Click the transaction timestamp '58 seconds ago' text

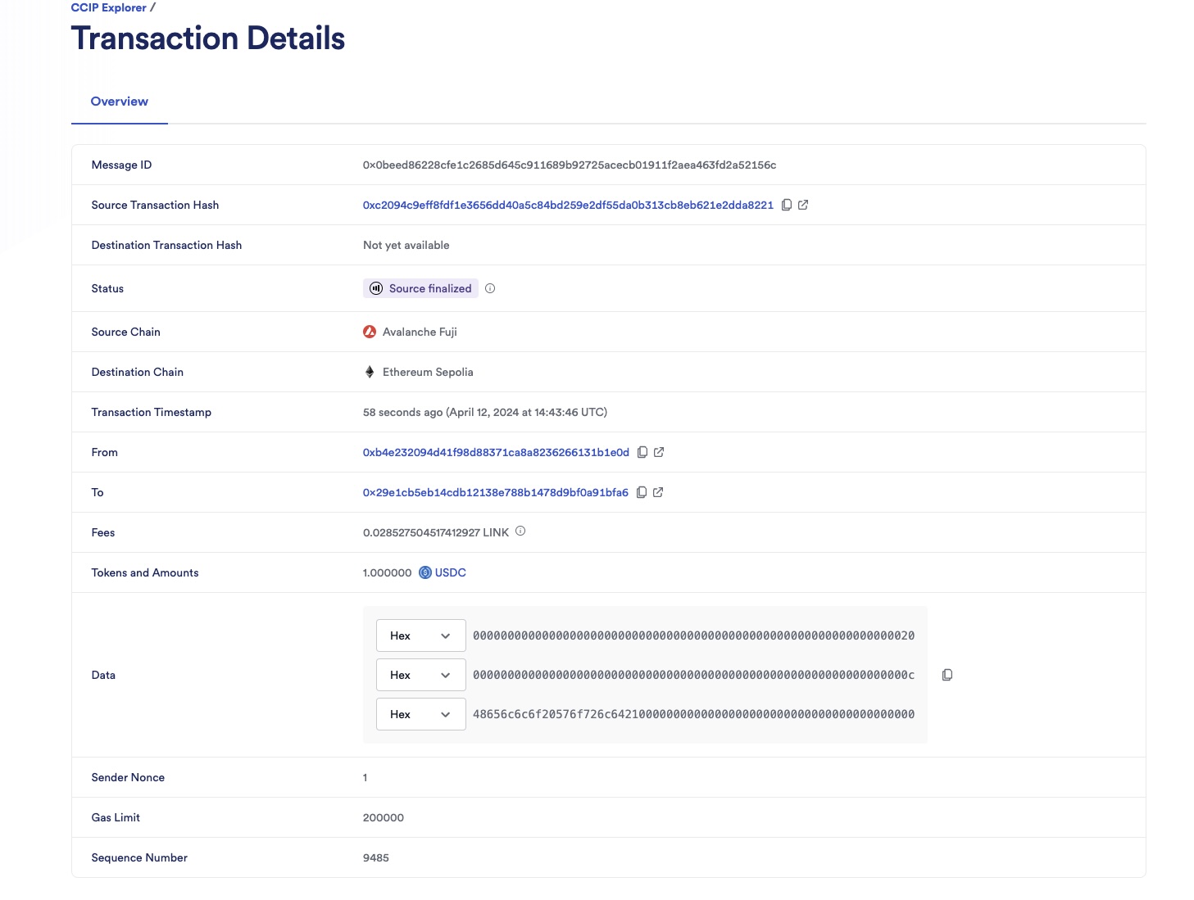[485, 412]
